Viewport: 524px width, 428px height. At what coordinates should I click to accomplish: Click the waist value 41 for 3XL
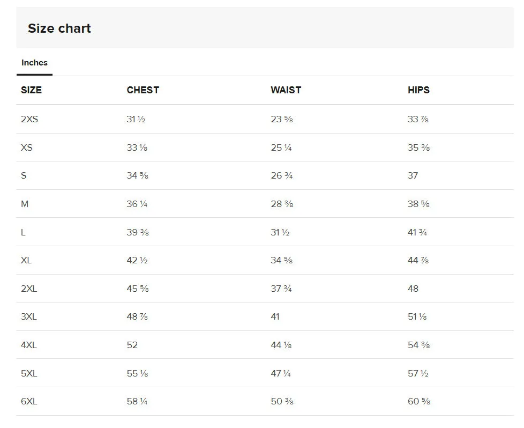(275, 316)
